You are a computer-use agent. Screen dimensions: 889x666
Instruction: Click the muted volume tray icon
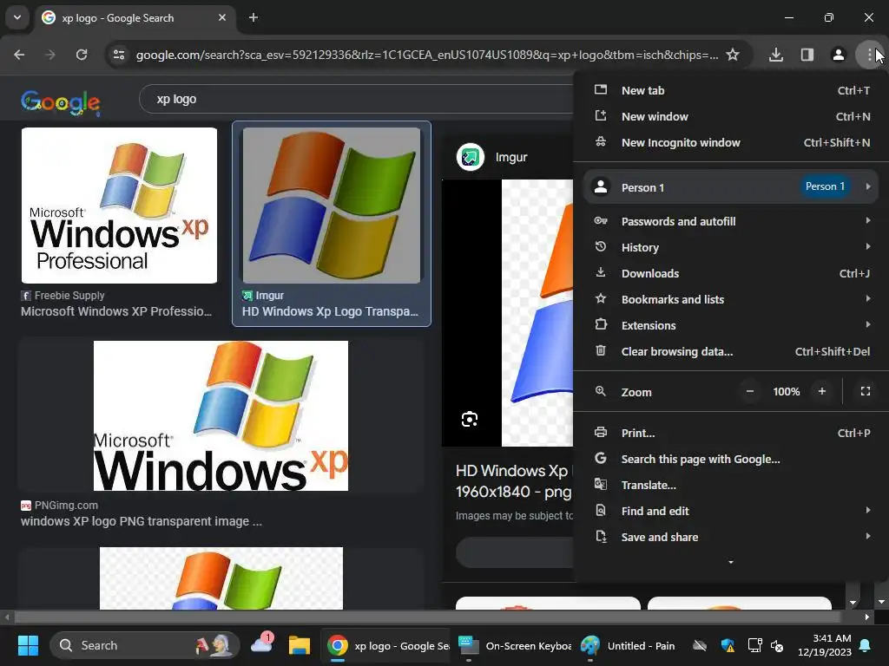click(777, 645)
